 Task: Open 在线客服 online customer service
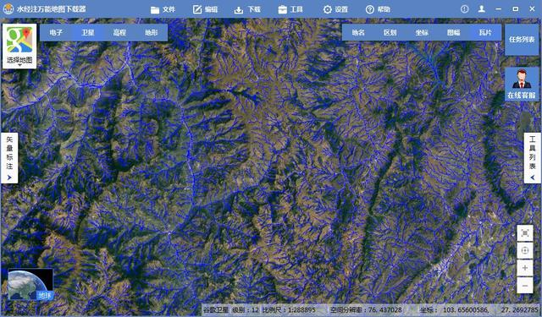[x=522, y=84]
